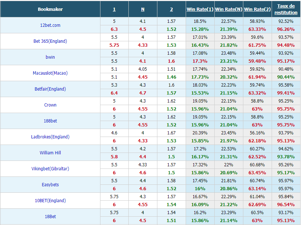301x225 pixels.
Task: Select William Hill restitution 93.78%
Action: [286, 157]
